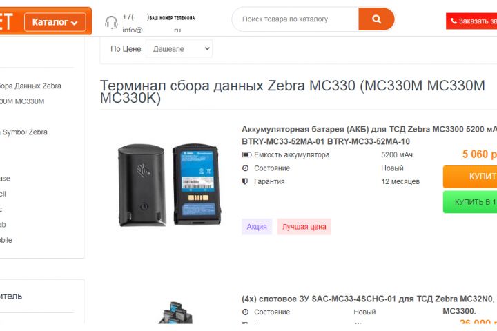Click the green КУПИТЬ В 1 клик button

470,202
